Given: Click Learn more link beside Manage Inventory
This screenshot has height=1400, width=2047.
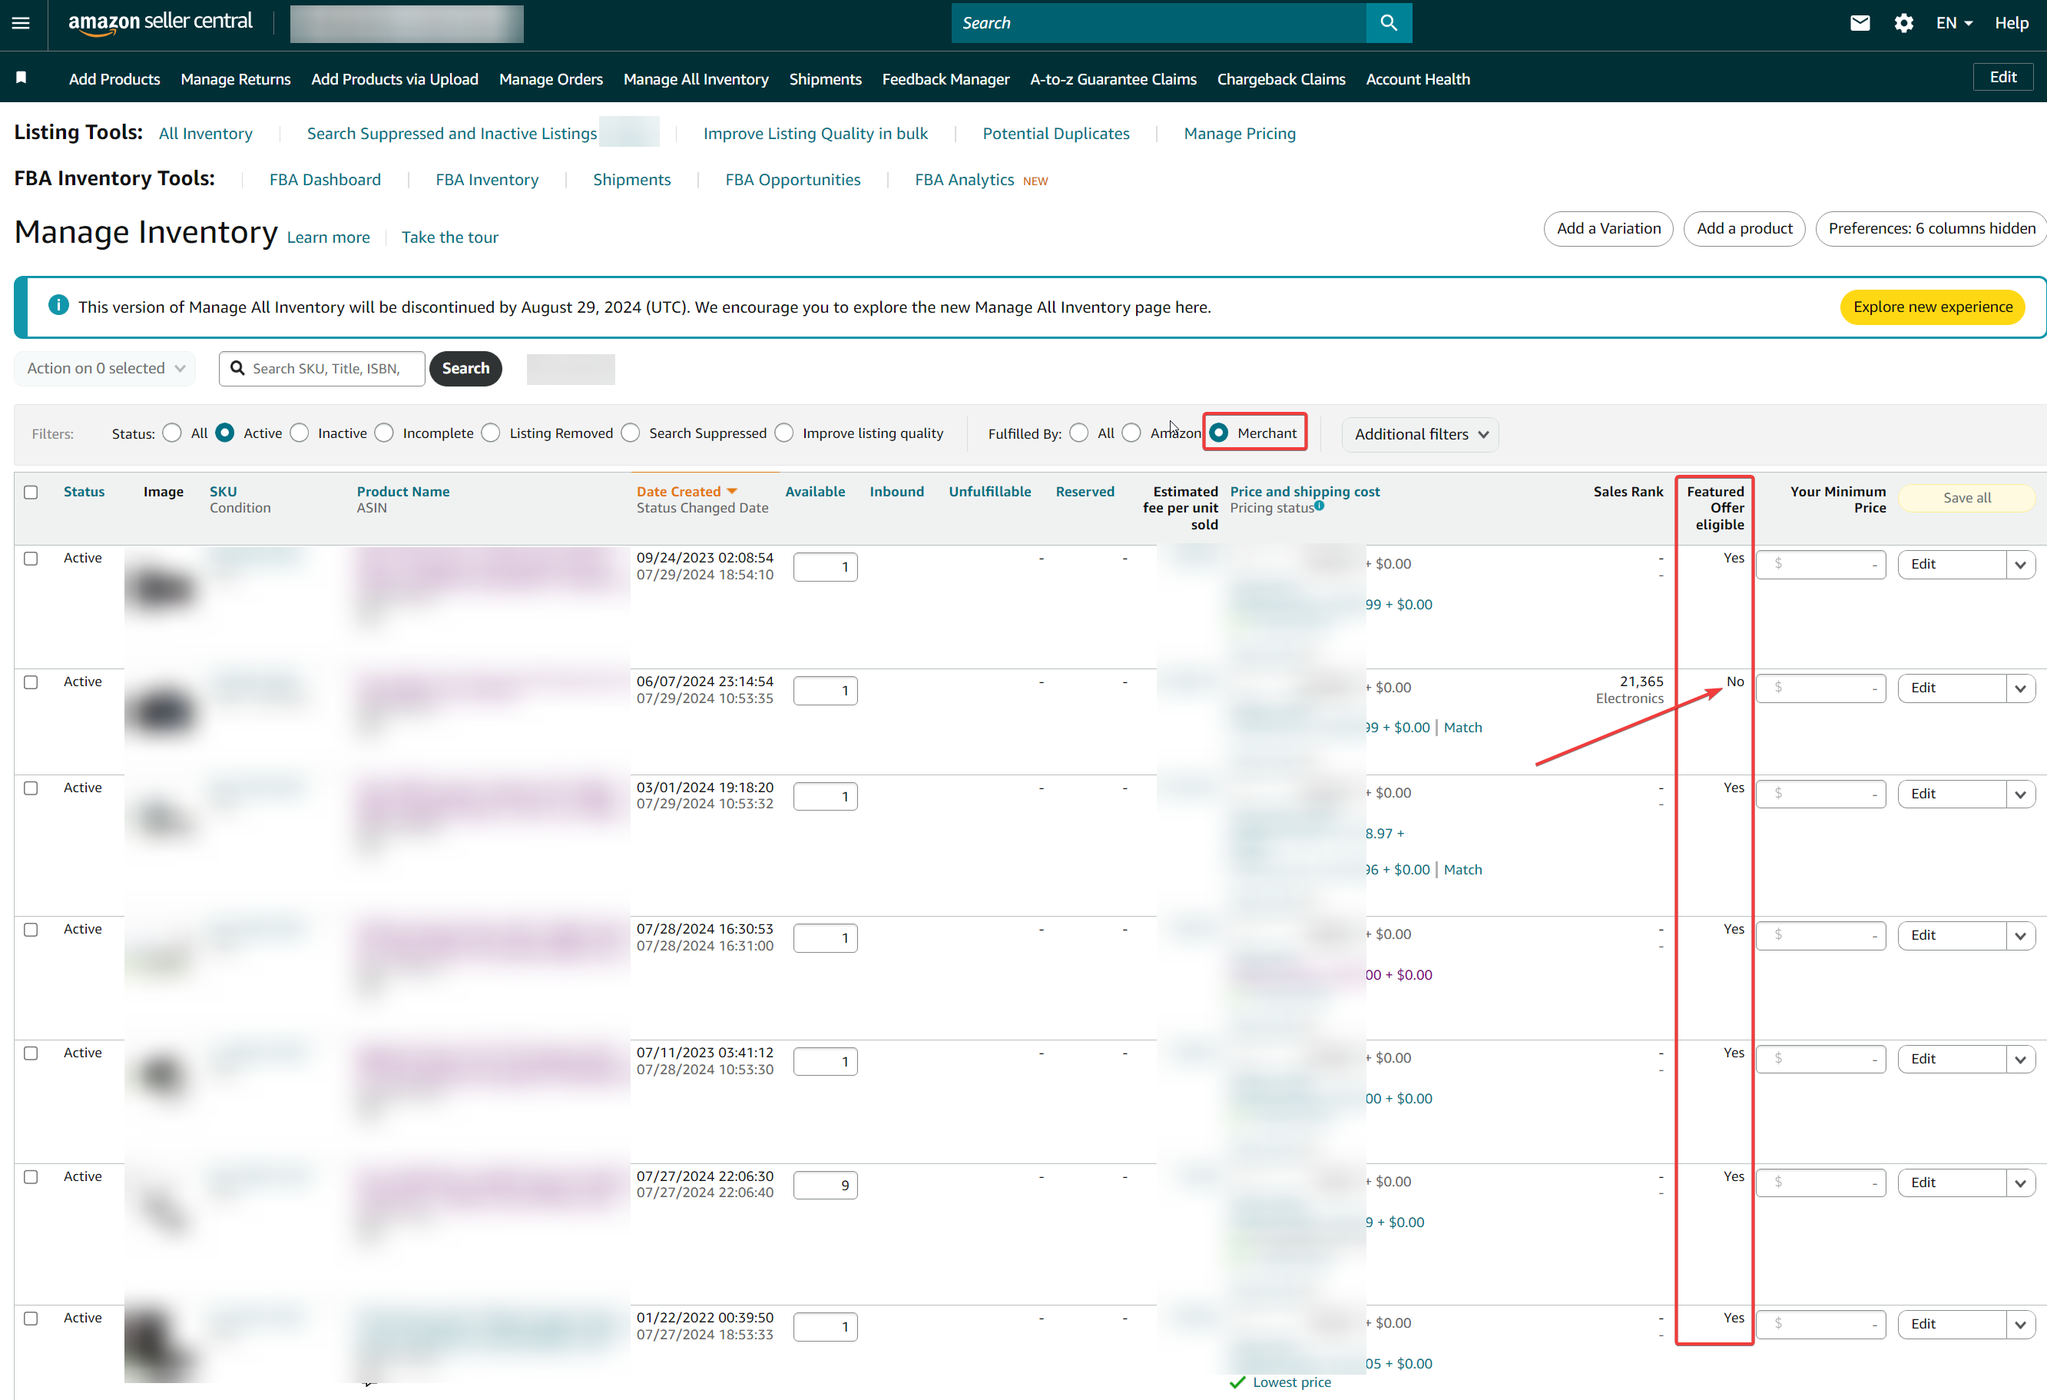Looking at the screenshot, I should (328, 237).
